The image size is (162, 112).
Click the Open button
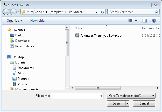click(116, 103)
